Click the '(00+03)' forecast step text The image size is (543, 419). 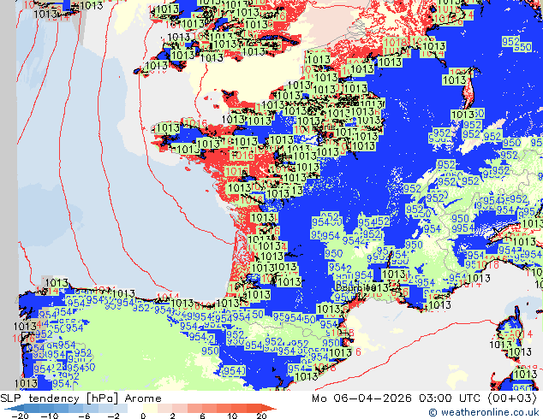click(x=512, y=398)
